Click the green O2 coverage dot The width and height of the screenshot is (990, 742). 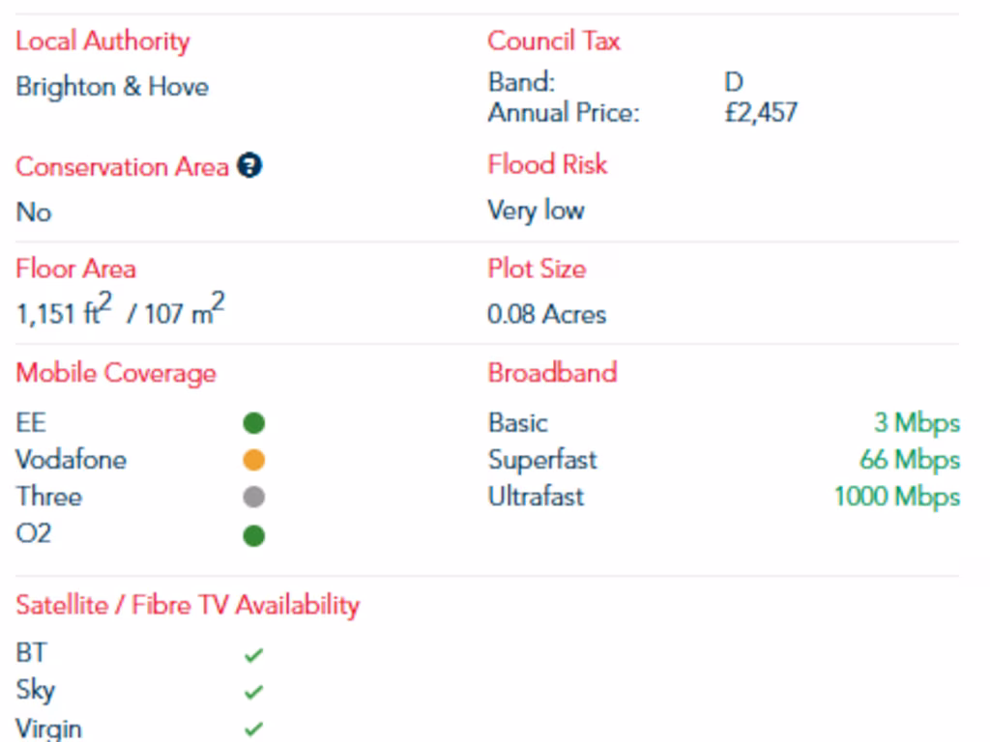coord(253,534)
